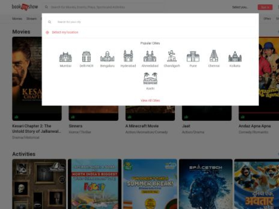Screen dimensions: 279x209
Task: Click the Andaz Apna Apna title
Action: (254, 126)
